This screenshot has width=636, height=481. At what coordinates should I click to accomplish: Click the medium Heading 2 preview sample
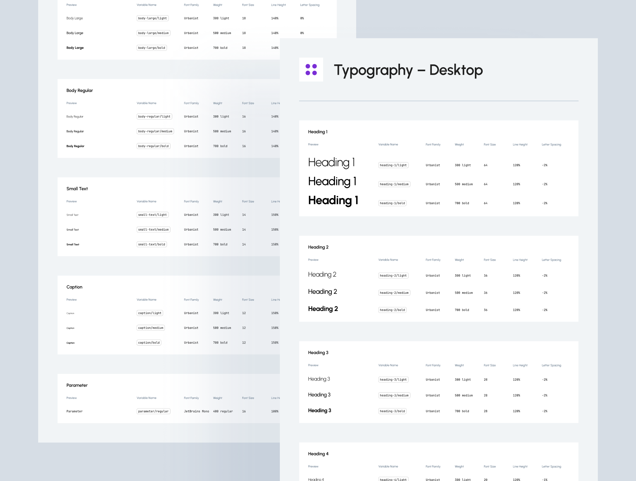coord(323,292)
